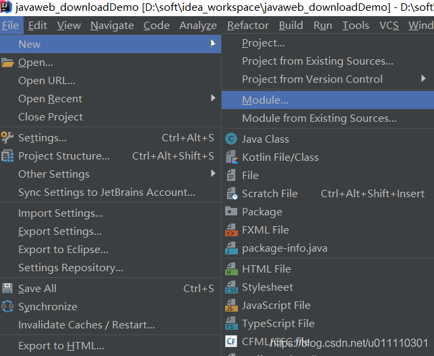Select New in the File menu
The image size is (434, 356).
(x=111, y=44)
